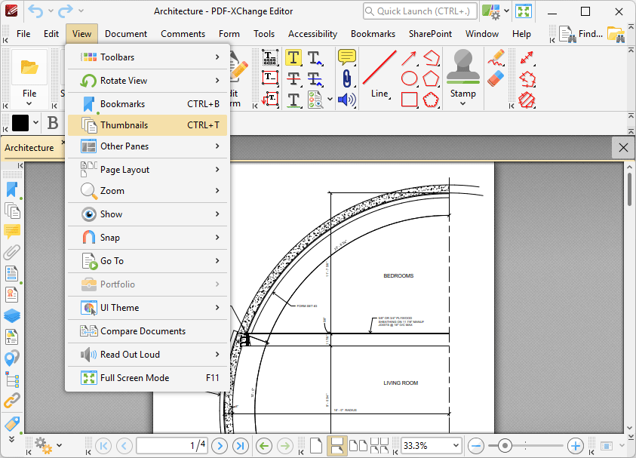
Task: Add a Sticky Note comment
Action: [x=347, y=57]
